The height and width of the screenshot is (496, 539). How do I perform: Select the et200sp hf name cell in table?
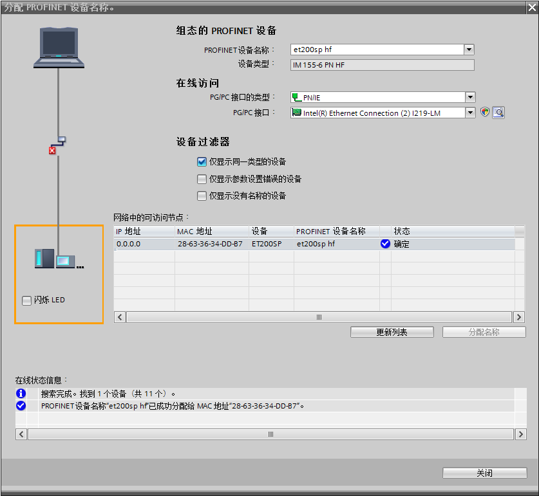337,244
